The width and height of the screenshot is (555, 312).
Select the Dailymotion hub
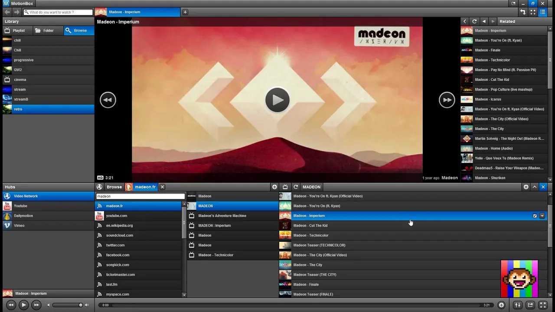click(x=48, y=216)
